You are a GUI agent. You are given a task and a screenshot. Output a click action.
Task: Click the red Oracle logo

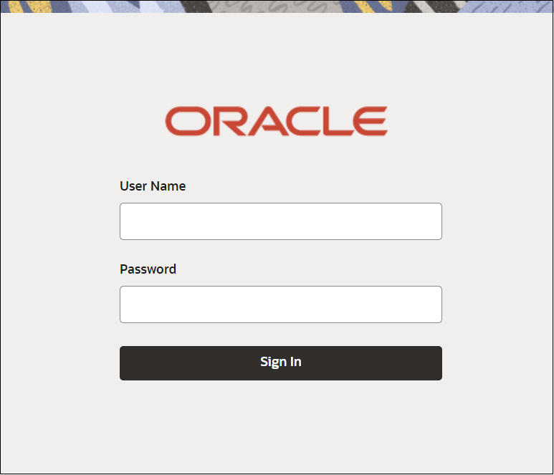[x=277, y=121]
